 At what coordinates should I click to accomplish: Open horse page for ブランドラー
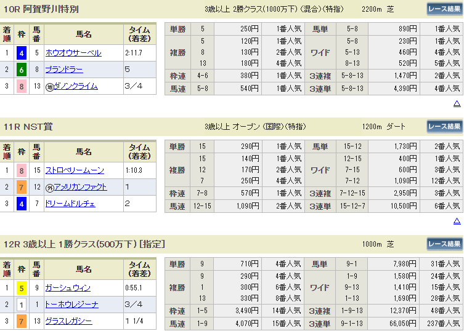coord(64,70)
